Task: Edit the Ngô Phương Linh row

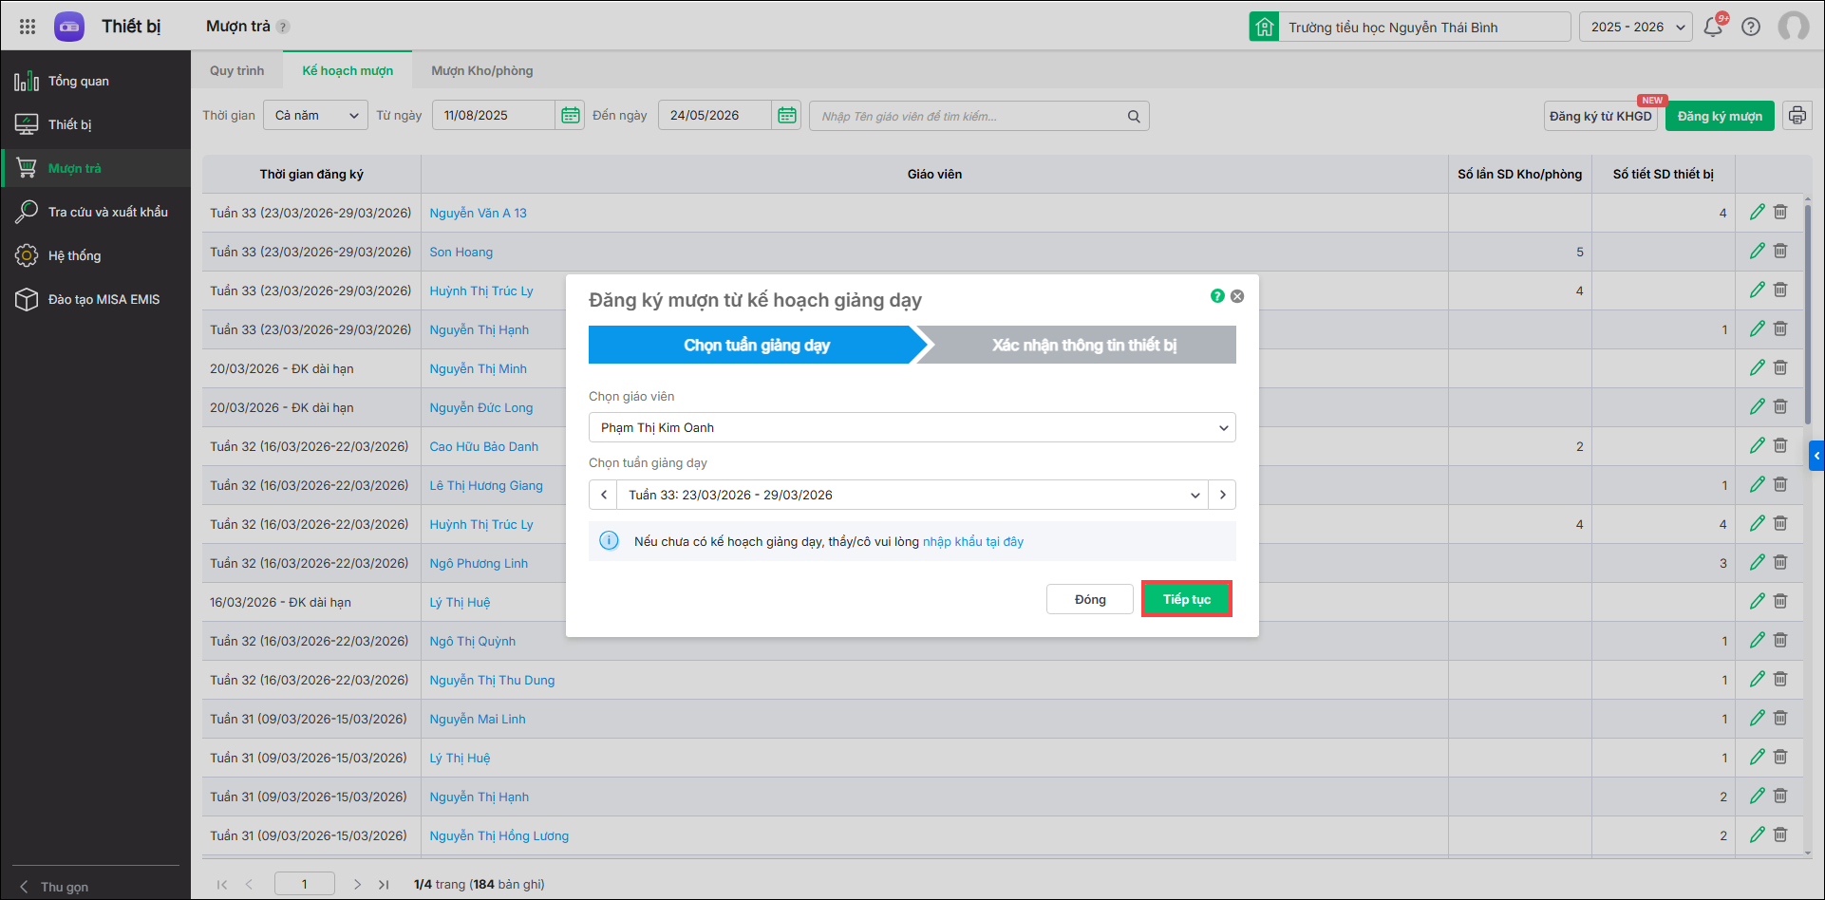Action: pyautogui.click(x=1758, y=563)
